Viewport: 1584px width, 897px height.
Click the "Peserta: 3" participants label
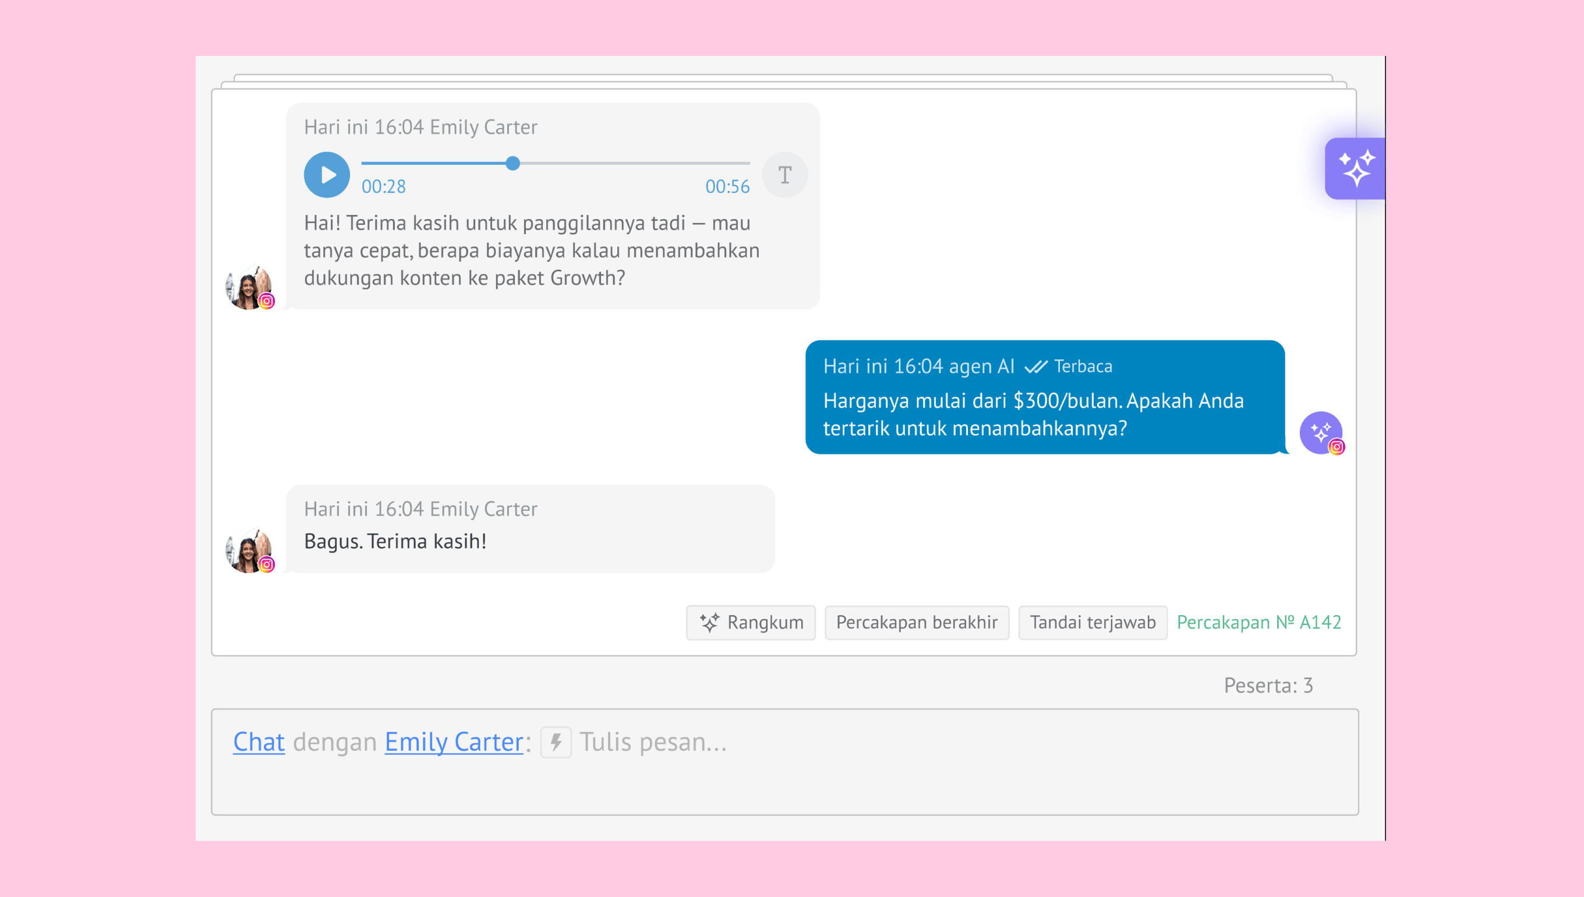coord(1268,685)
